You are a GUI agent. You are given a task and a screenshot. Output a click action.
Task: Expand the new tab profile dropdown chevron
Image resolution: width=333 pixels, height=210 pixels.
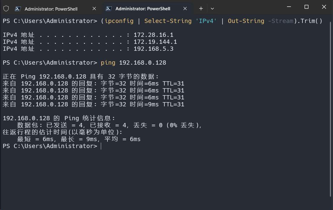(x=212, y=9)
